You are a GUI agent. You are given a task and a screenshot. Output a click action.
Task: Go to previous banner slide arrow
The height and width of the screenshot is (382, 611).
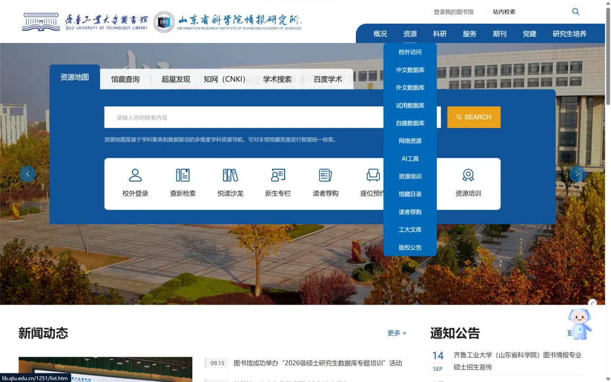coord(27,174)
